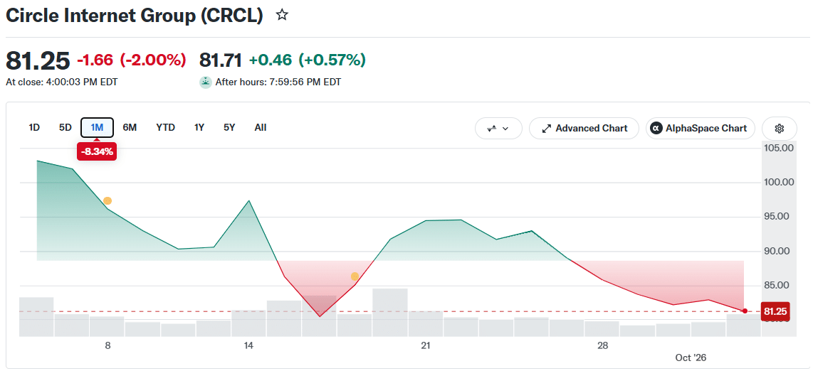Click the Oct '26 axis label

pos(691,357)
